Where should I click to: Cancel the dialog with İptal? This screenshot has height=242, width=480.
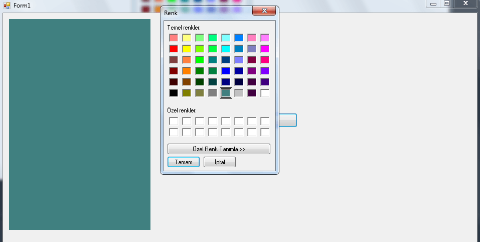220,162
